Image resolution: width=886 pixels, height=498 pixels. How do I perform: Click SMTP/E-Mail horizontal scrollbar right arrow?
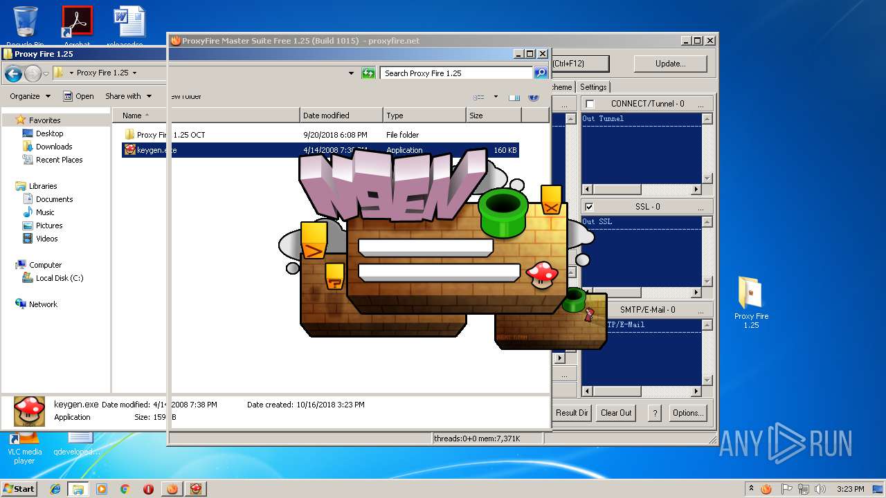click(x=696, y=391)
